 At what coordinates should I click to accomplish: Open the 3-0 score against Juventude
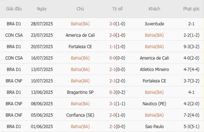point(113,24)
